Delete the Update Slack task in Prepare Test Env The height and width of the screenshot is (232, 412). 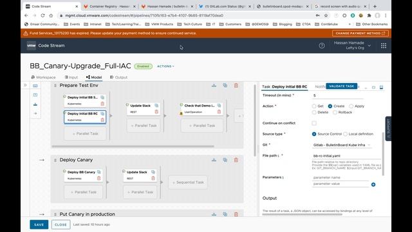156,111
